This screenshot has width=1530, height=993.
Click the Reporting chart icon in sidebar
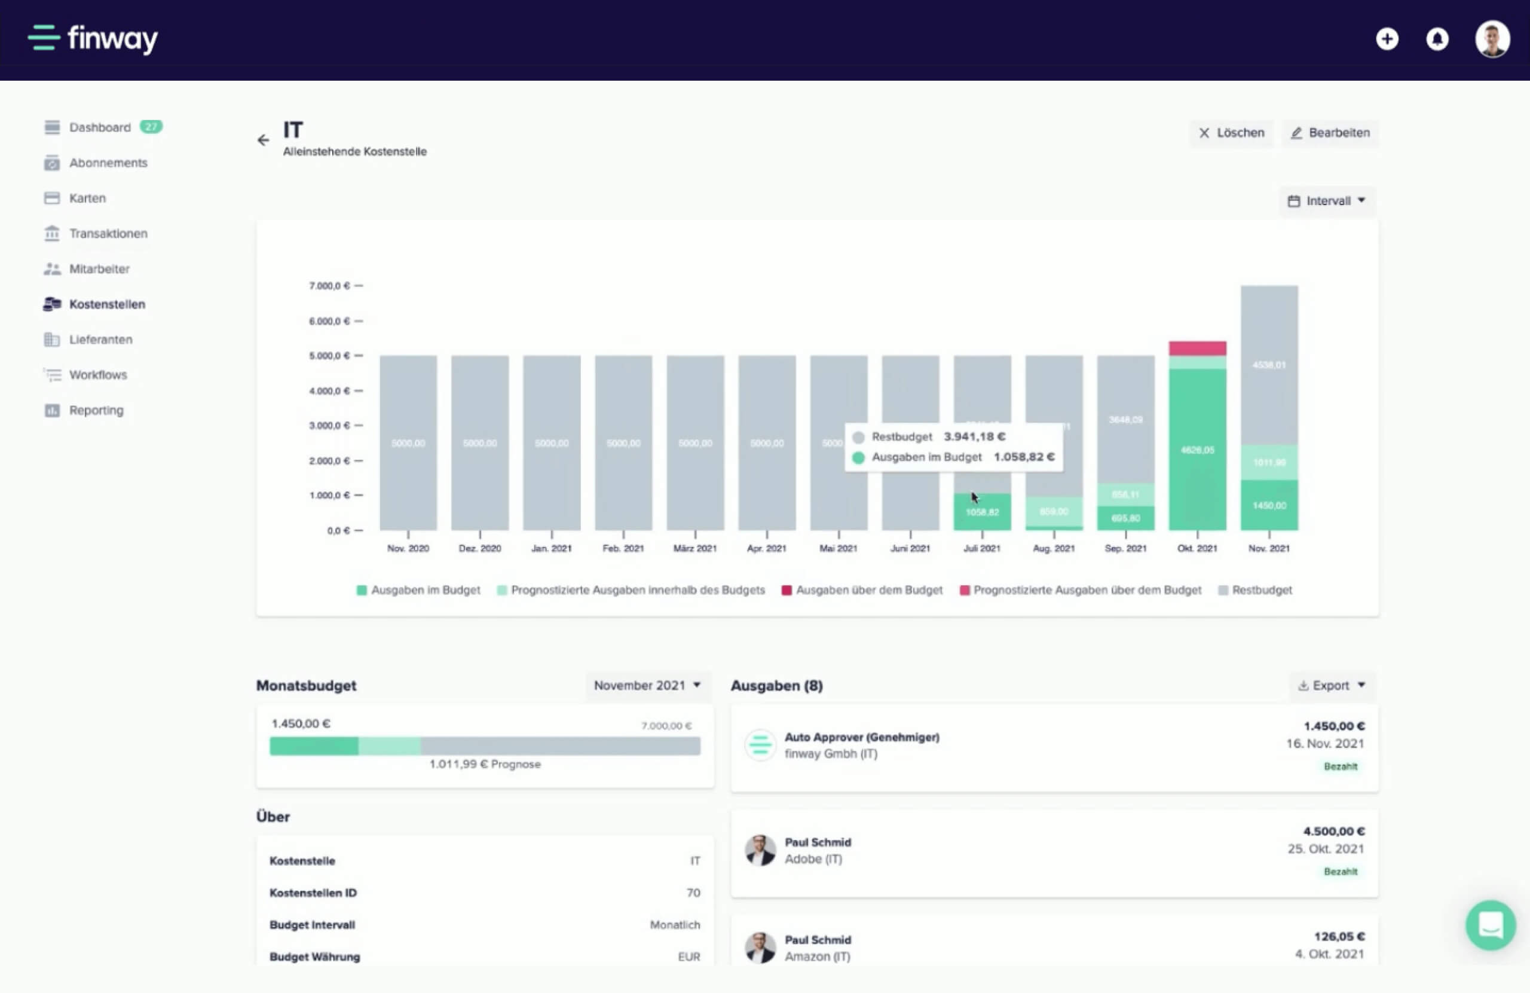point(52,410)
